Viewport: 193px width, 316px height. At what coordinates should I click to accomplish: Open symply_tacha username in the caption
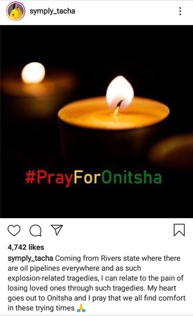point(30,258)
